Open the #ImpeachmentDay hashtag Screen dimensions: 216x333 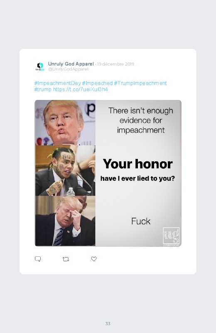(57, 83)
